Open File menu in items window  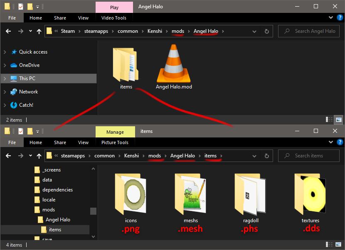[x=12, y=142]
